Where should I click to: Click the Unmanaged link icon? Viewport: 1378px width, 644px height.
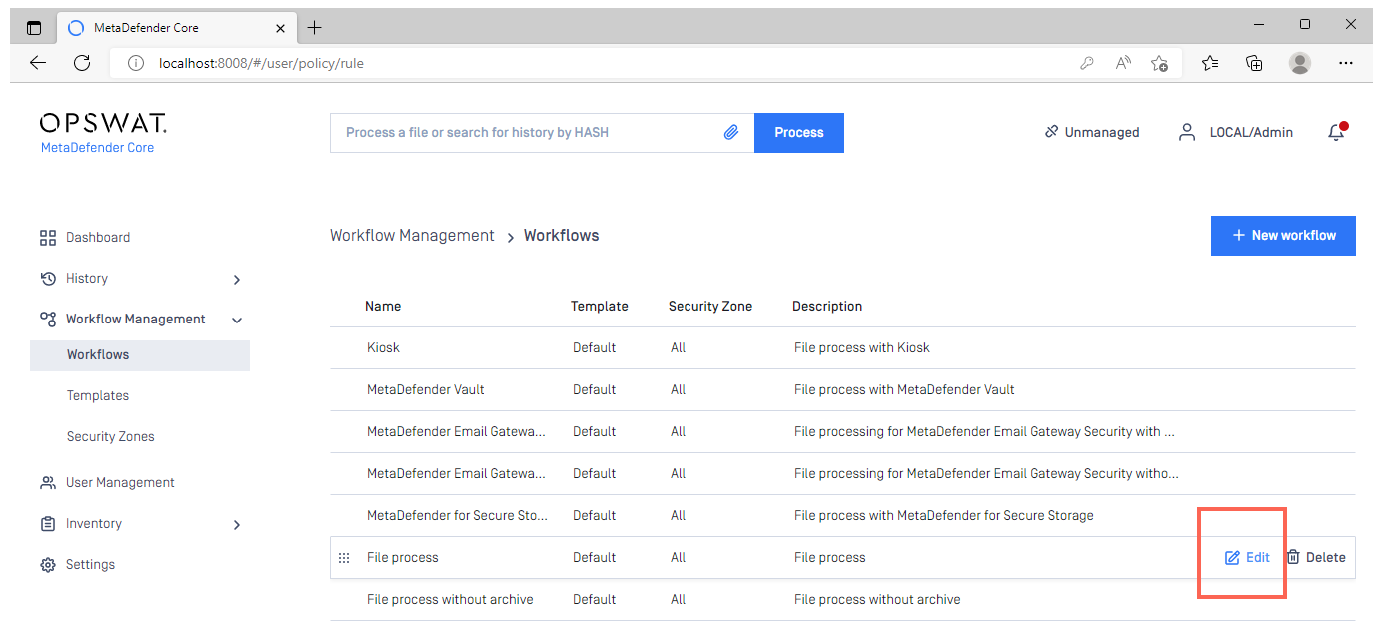coord(1051,131)
